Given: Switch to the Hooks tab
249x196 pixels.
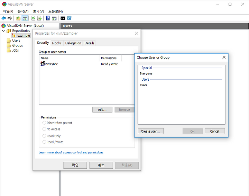Looking at the screenshot, I should 57,43.
